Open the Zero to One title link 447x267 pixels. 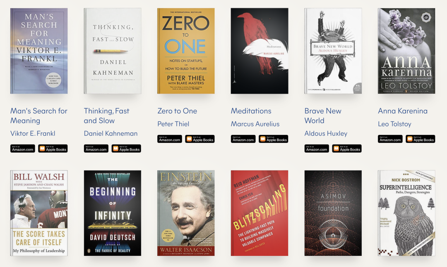177,111
